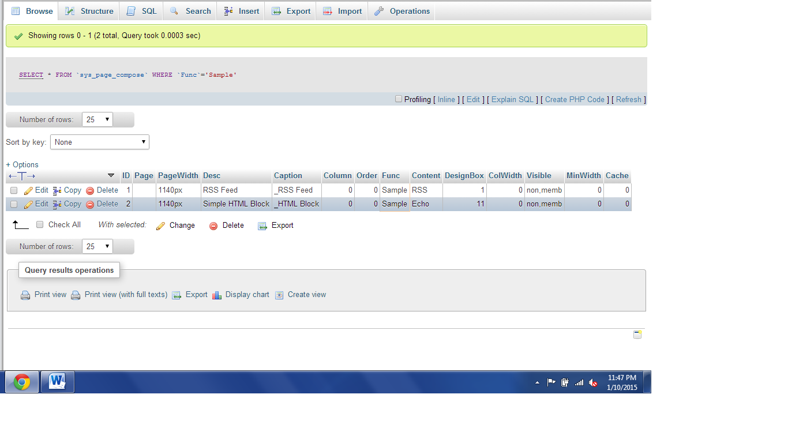Screen dimensions: 788x443
Task: Click the Inline link
Action: [x=446, y=99]
